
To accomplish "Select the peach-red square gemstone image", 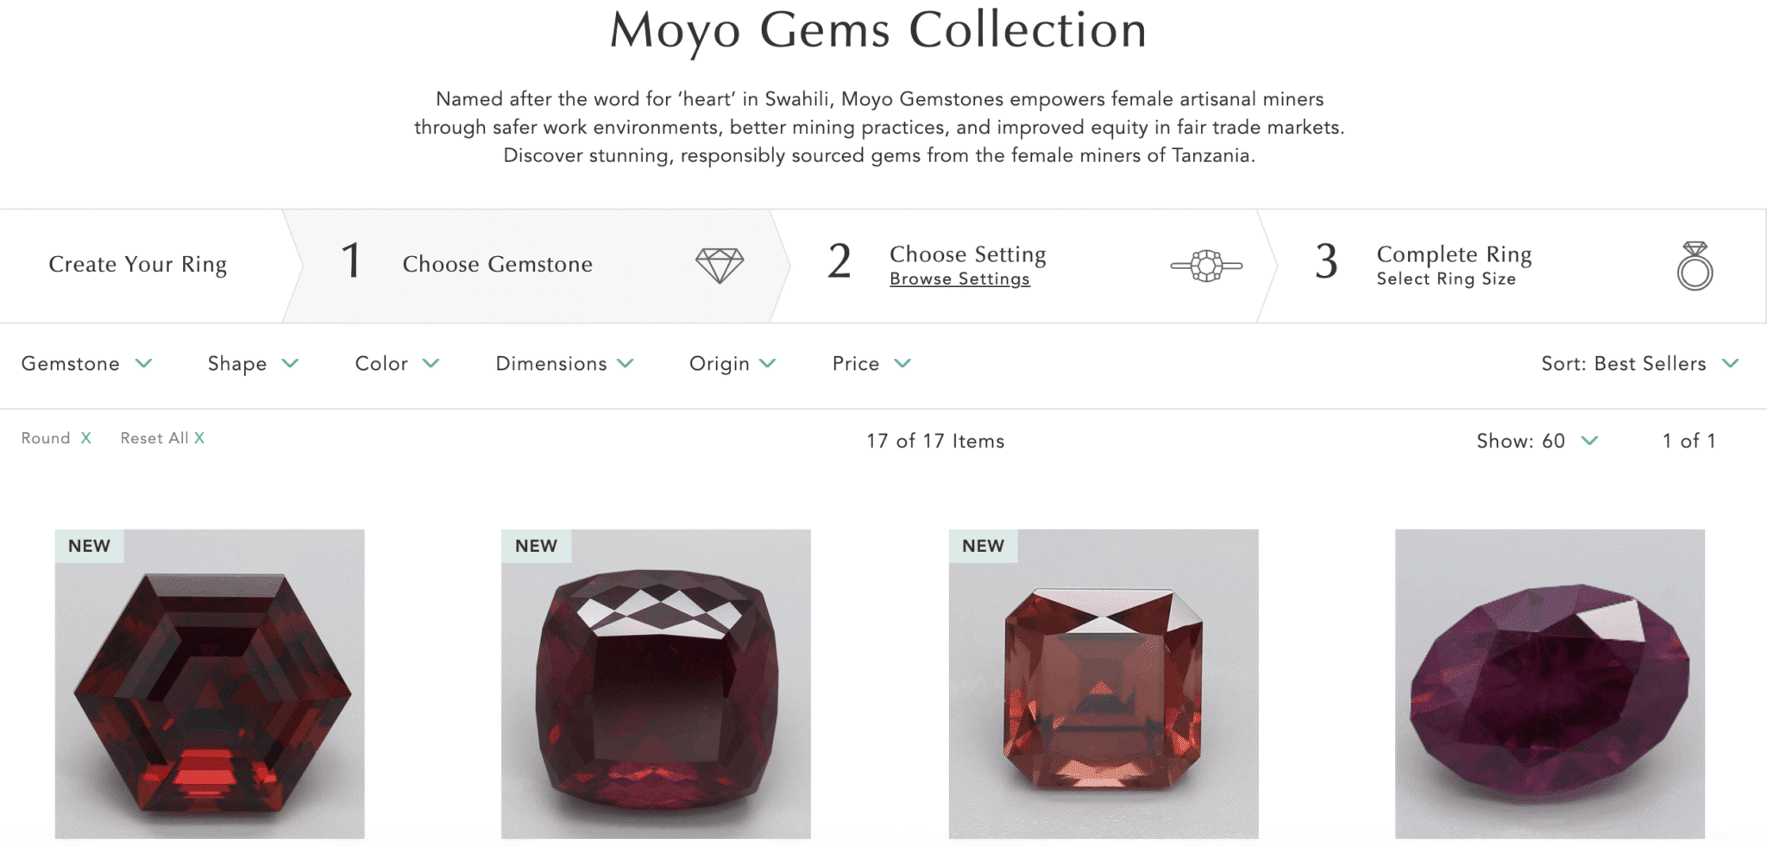I will 1104,684.
